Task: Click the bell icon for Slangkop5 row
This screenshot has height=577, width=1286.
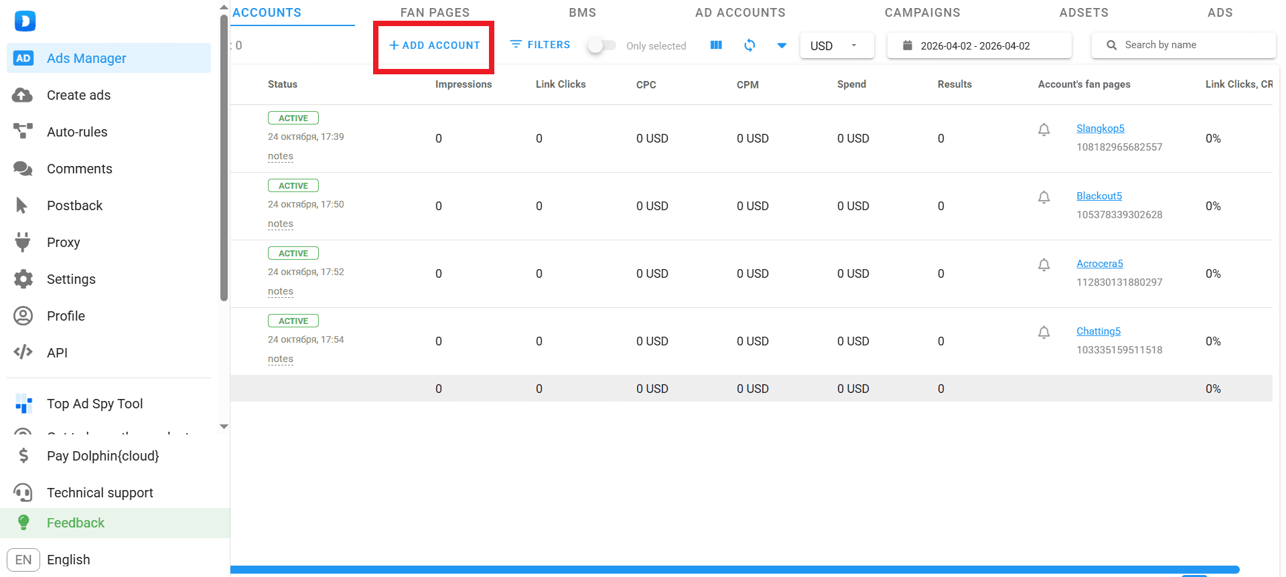Action: pos(1044,130)
